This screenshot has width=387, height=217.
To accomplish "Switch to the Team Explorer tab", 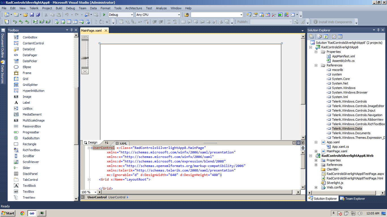I will tap(352, 199).
